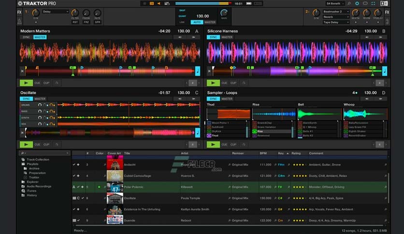
Task: Click the orange audio recorder indicator in header
Action: tap(152, 3)
